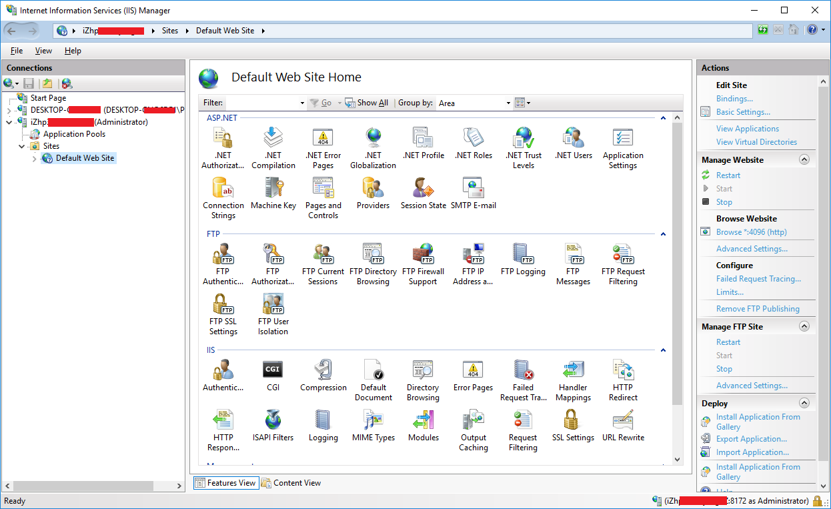Open Default Document settings
The width and height of the screenshot is (831, 509).
tap(373, 380)
